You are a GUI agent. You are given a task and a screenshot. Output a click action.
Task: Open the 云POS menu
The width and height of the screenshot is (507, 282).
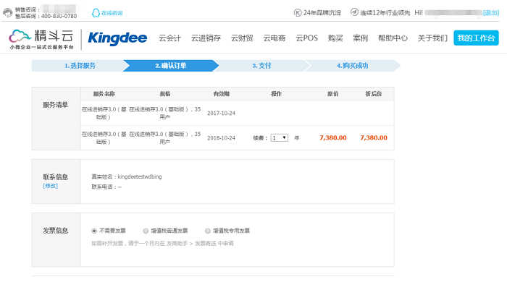pos(307,38)
